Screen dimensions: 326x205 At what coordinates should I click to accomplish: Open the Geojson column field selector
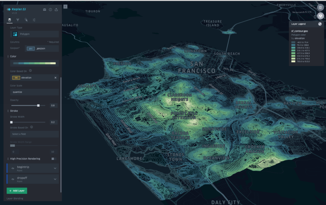pos(42,48)
